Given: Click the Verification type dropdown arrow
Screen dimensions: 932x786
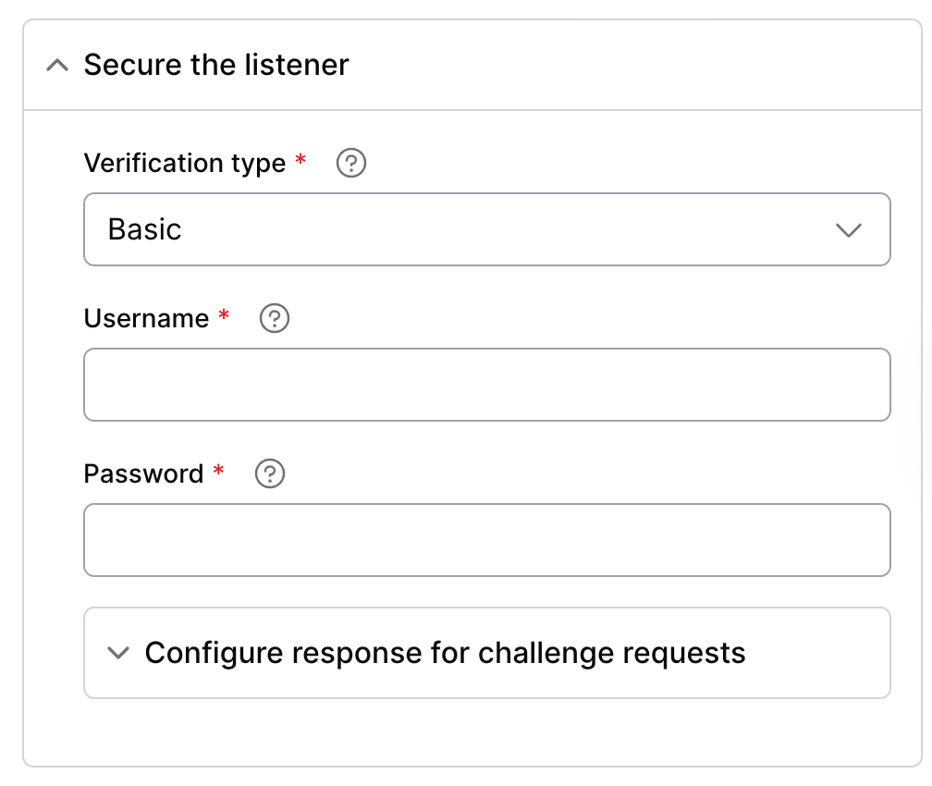Looking at the screenshot, I should point(848,230).
